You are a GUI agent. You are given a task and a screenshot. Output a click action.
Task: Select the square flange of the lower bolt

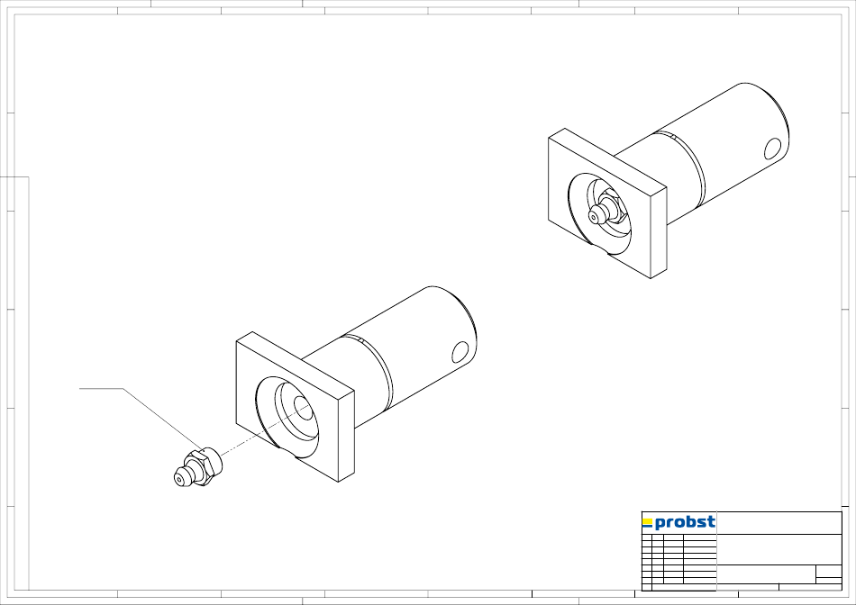click(296, 407)
